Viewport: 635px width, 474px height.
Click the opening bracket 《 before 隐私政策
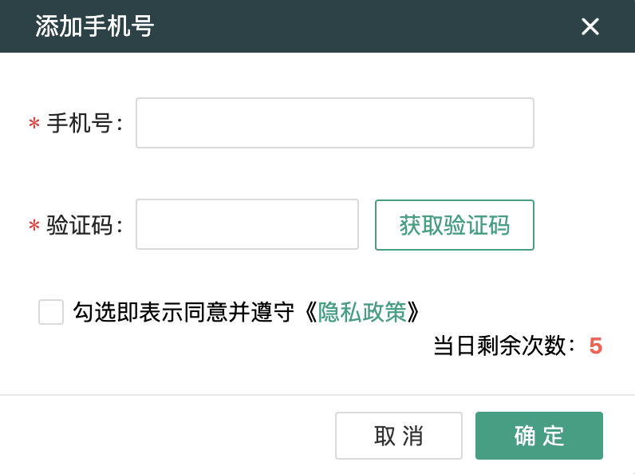click(x=310, y=312)
